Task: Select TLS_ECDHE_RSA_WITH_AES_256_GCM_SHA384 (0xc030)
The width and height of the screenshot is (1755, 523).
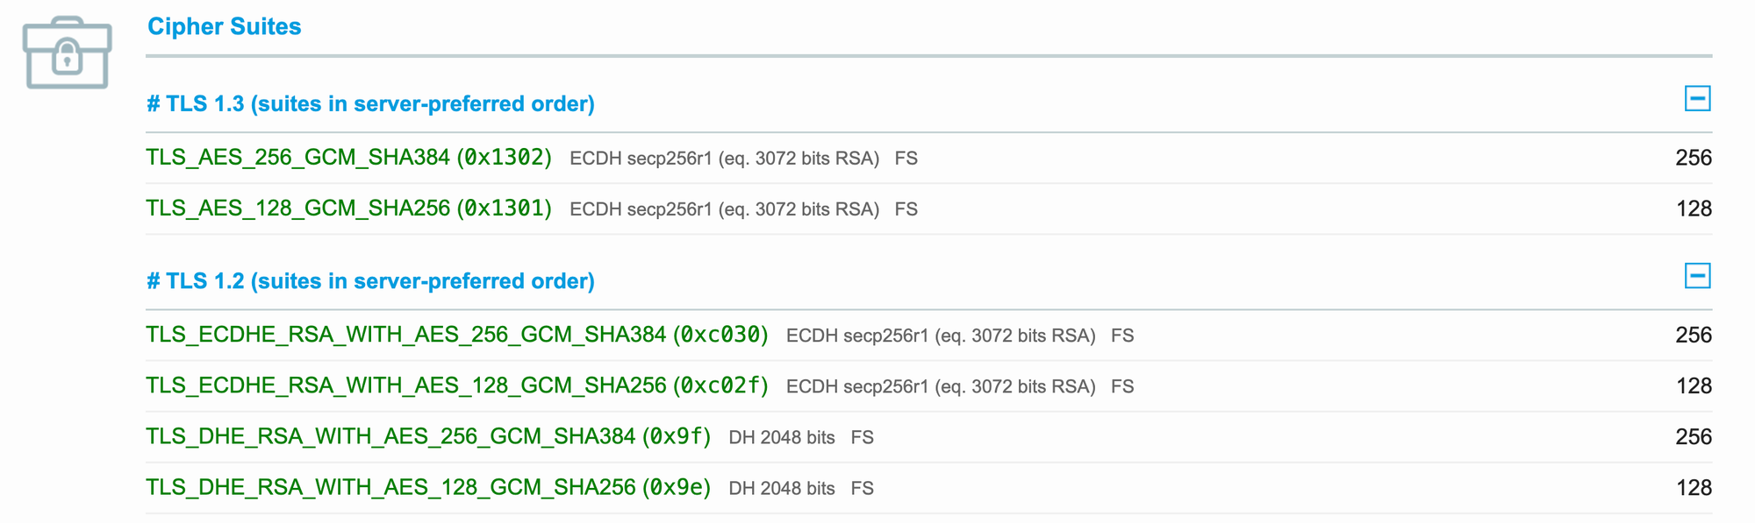Action: pyautogui.click(x=457, y=335)
